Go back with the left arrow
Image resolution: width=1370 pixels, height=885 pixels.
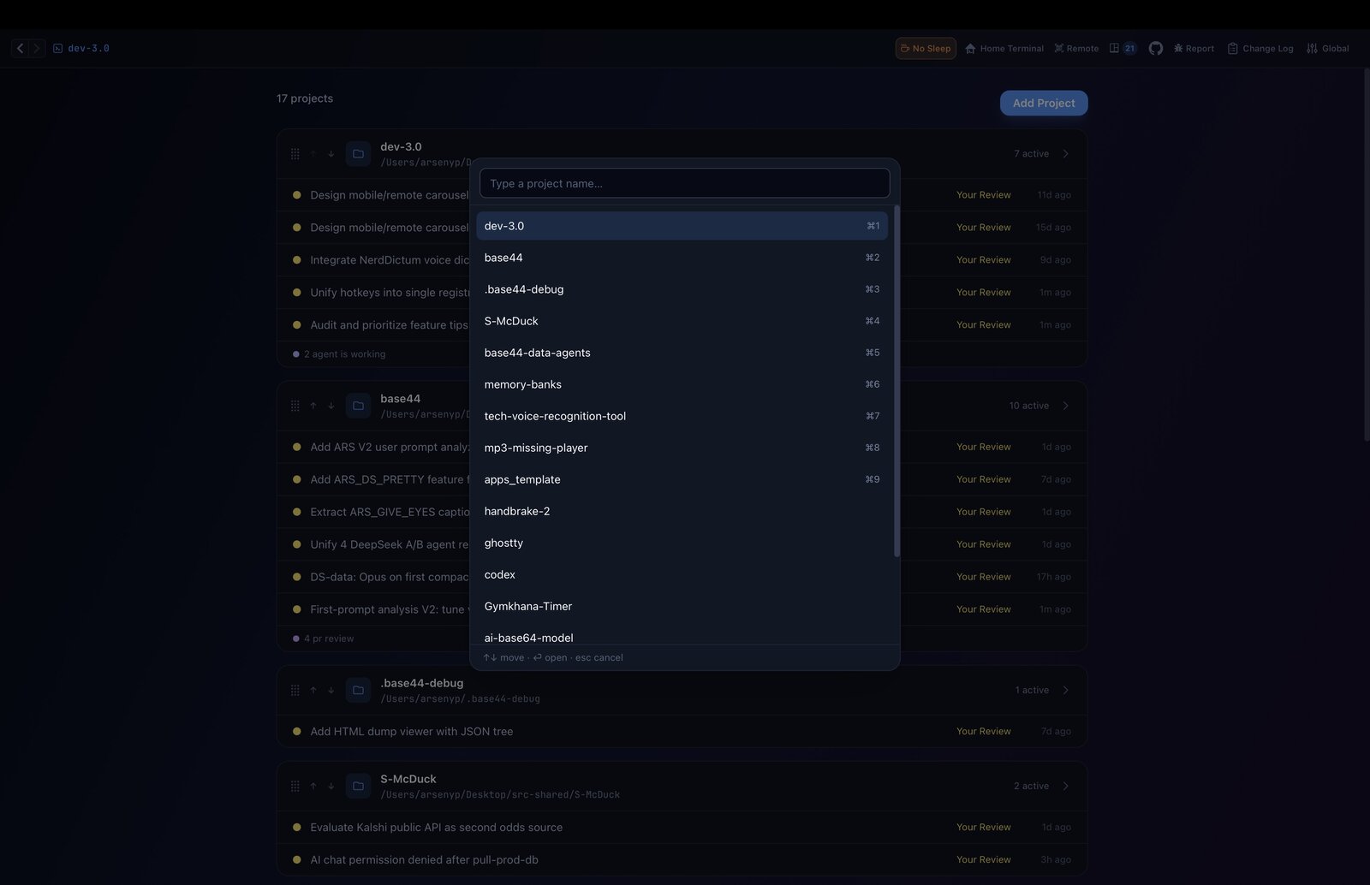coord(21,49)
